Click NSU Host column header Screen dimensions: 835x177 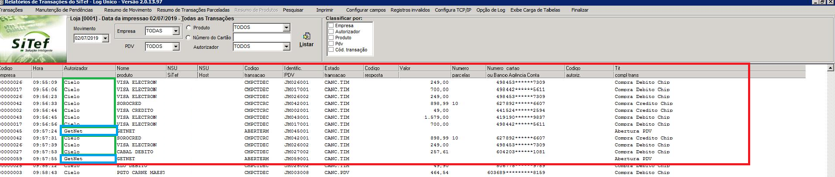tap(221, 72)
